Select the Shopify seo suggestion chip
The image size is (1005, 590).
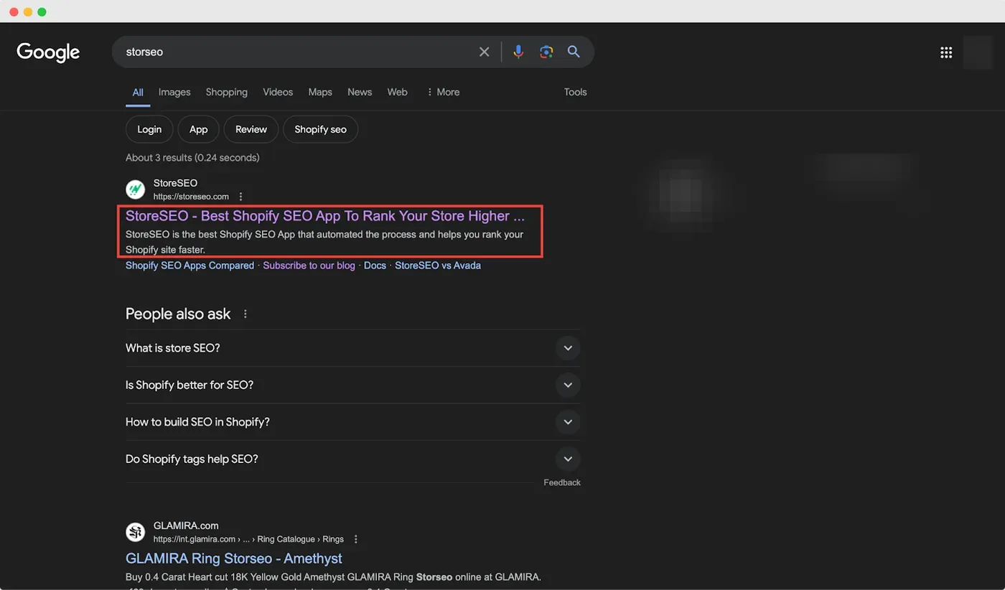[x=320, y=129]
